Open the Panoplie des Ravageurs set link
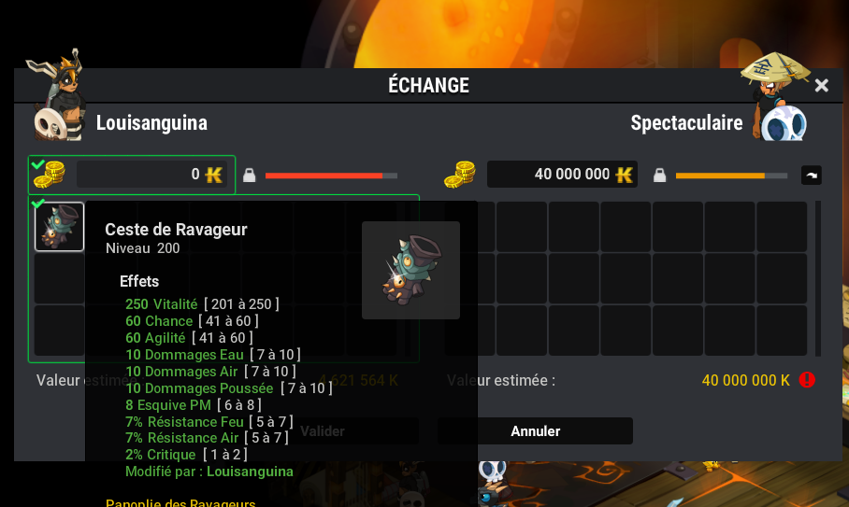This screenshot has height=507, width=849. click(x=180, y=502)
